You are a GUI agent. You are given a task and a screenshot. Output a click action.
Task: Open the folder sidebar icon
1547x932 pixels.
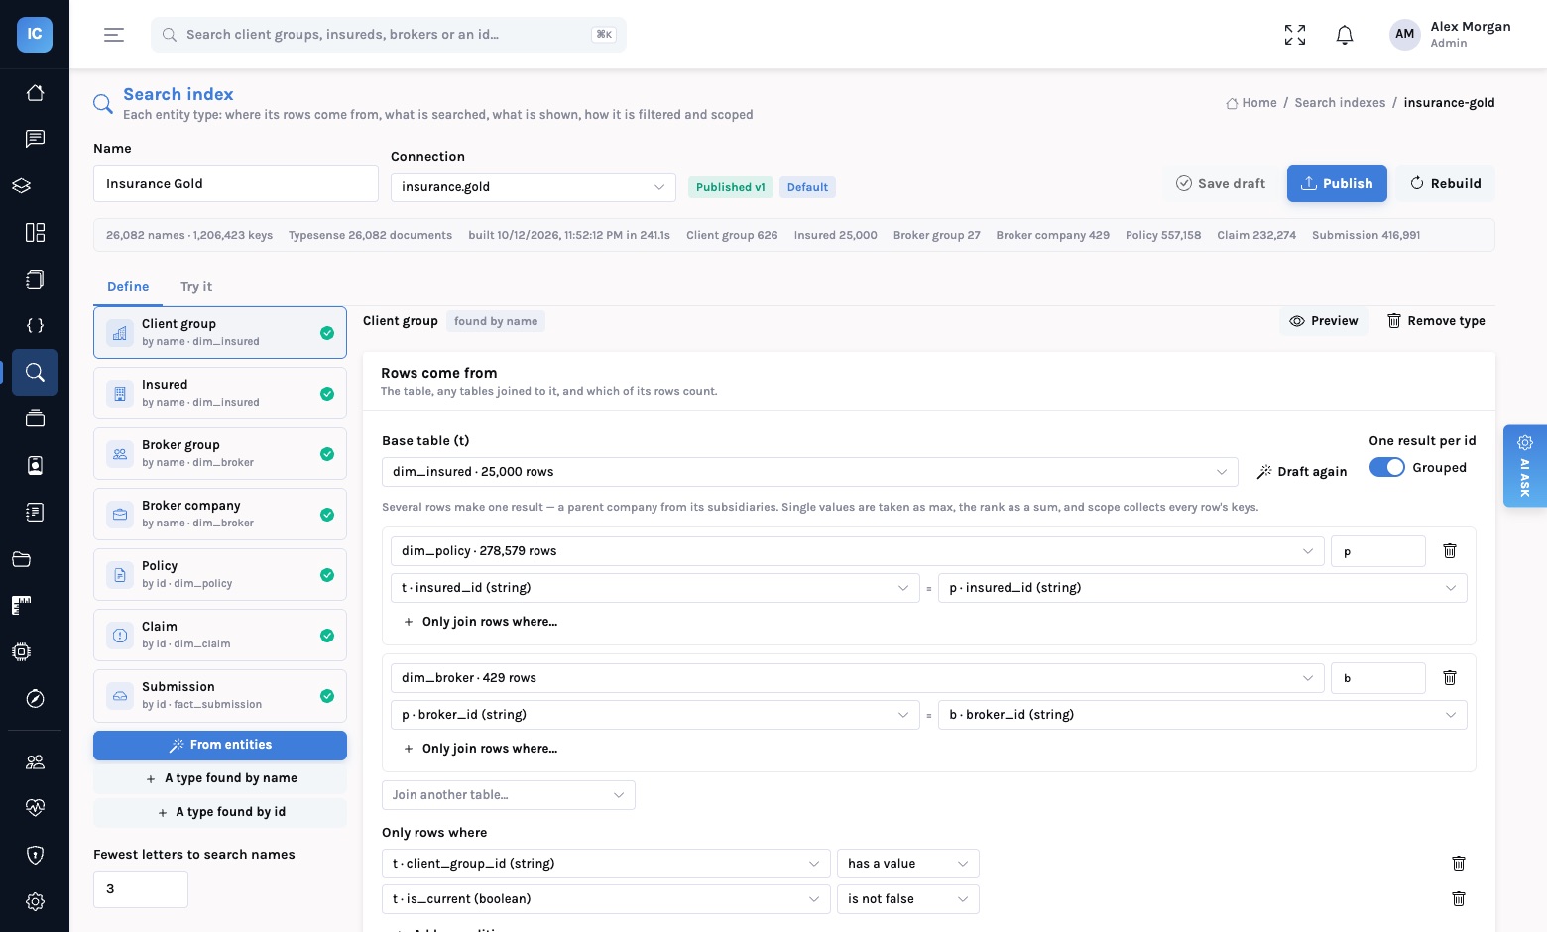[22, 559]
